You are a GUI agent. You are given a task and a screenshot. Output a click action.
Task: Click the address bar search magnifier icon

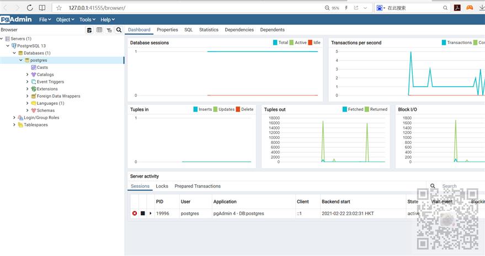(445, 8)
